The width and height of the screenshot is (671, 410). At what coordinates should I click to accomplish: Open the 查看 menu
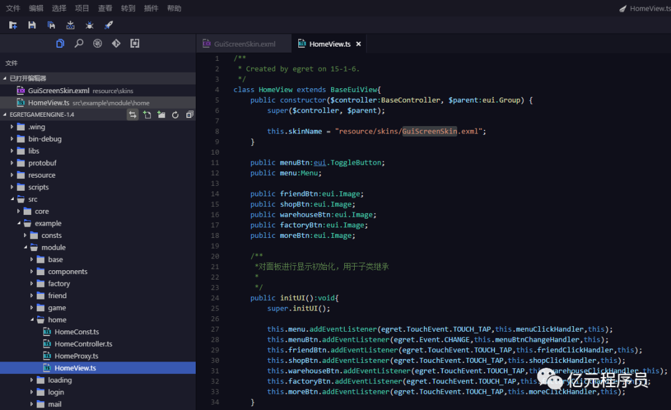(x=105, y=8)
